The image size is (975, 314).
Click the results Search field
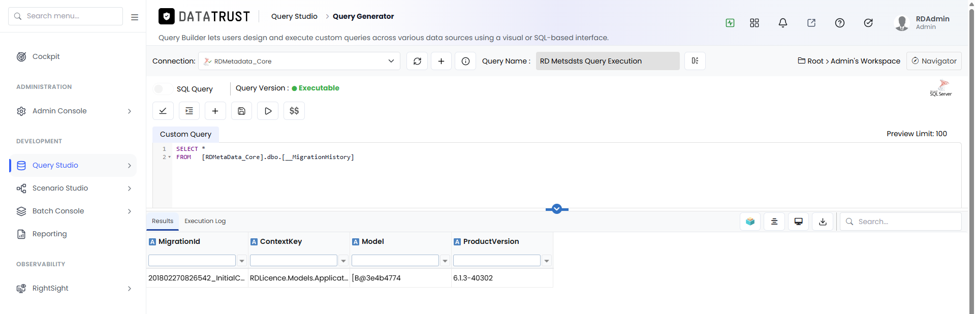click(901, 222)
